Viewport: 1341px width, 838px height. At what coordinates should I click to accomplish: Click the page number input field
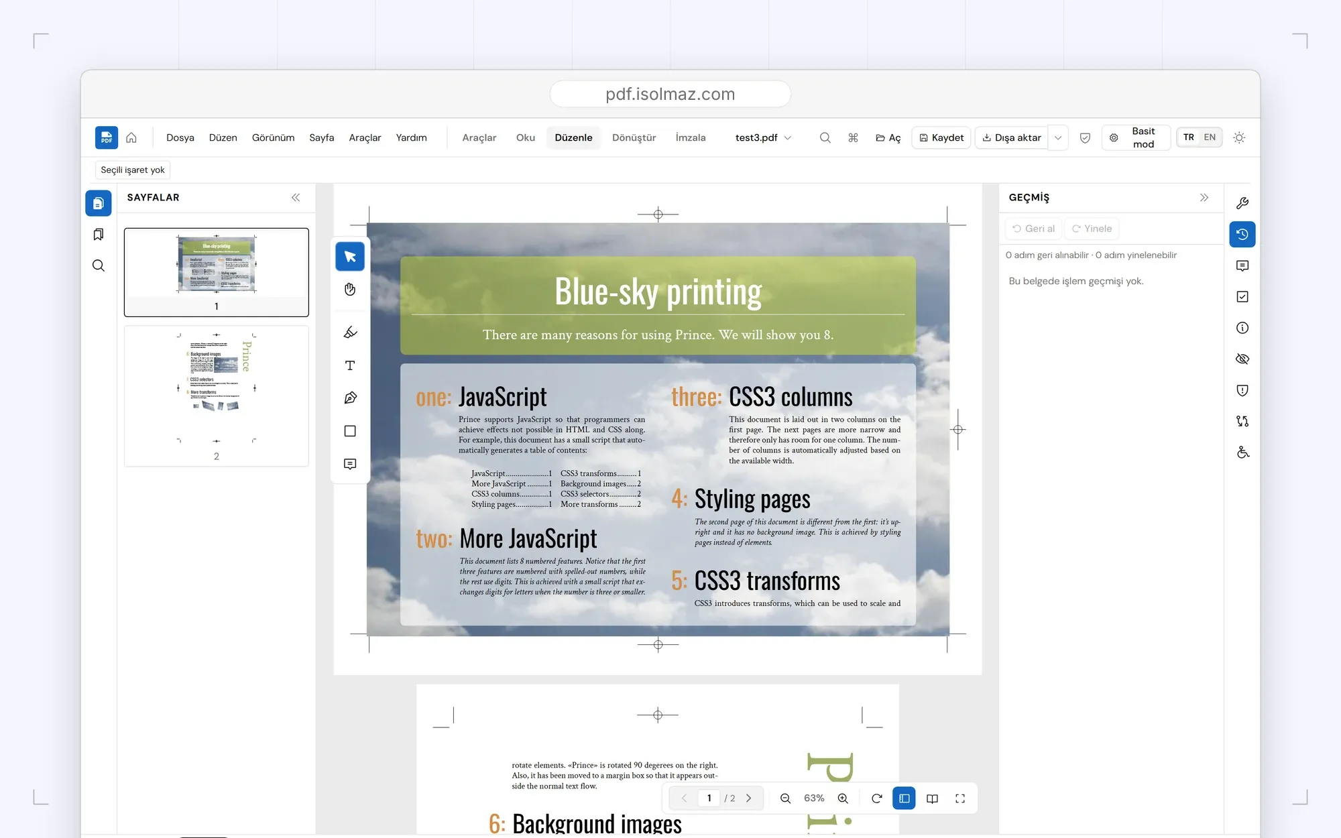click(x=709, y=798)
